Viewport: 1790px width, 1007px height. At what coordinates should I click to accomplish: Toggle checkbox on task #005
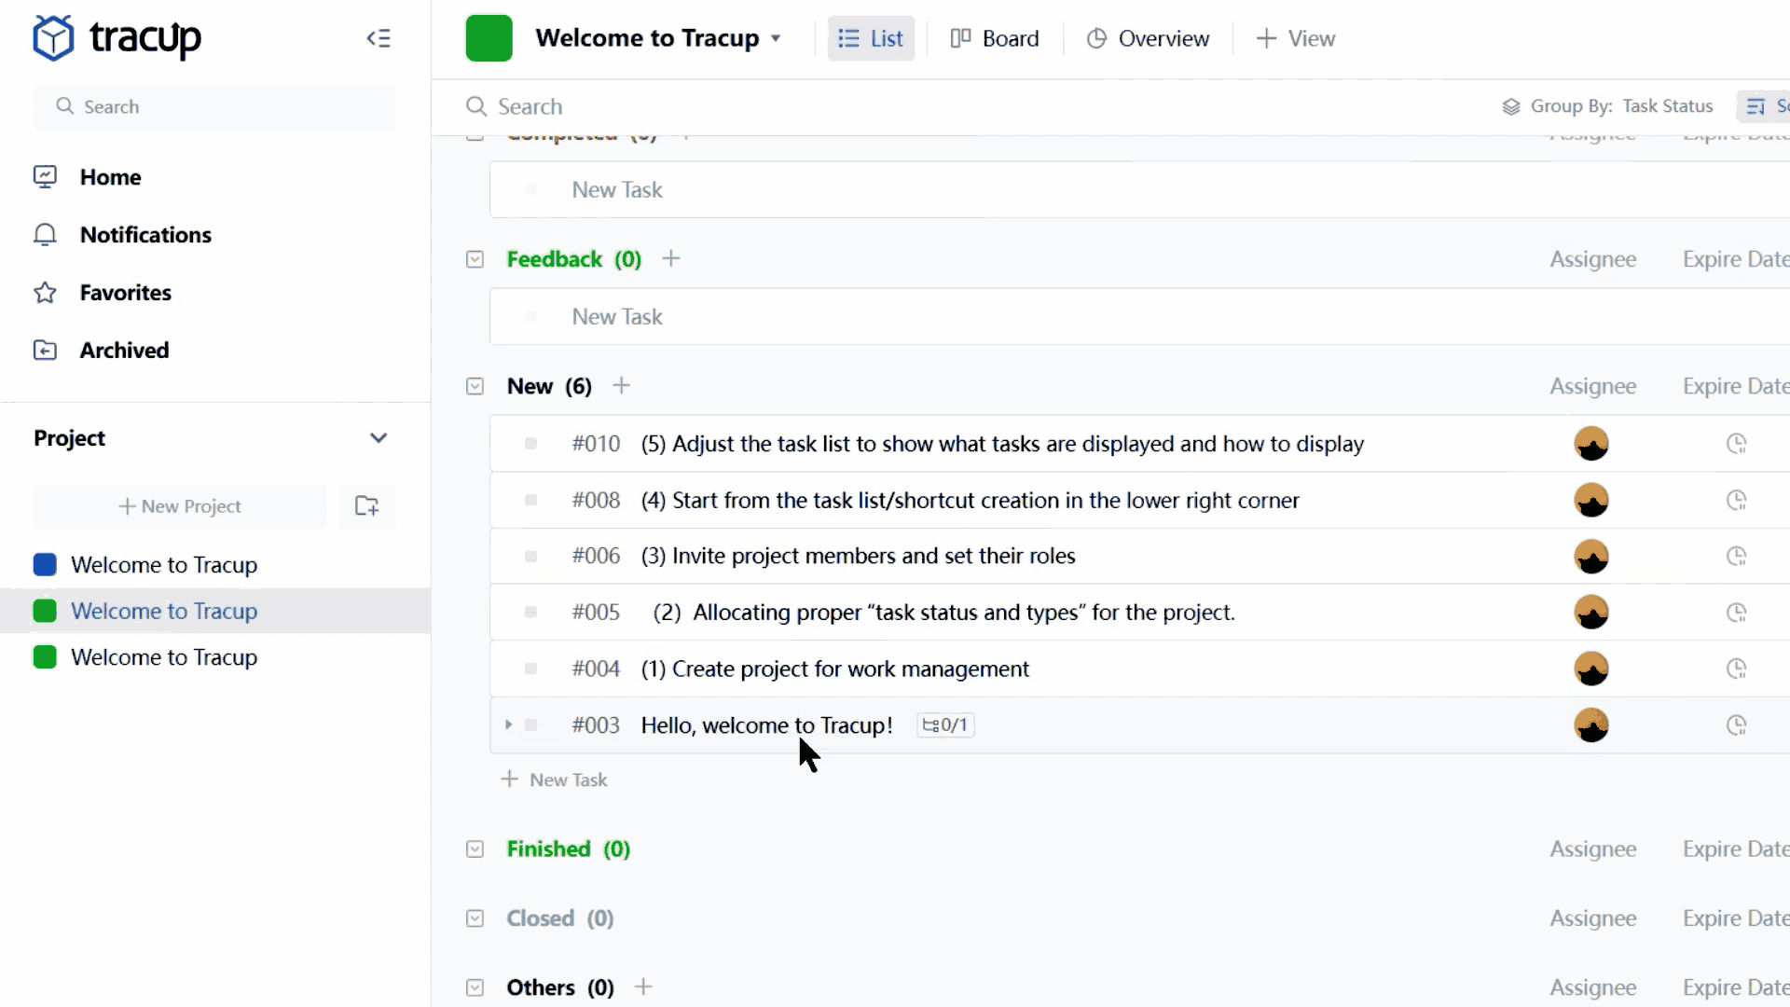(531, 613)
